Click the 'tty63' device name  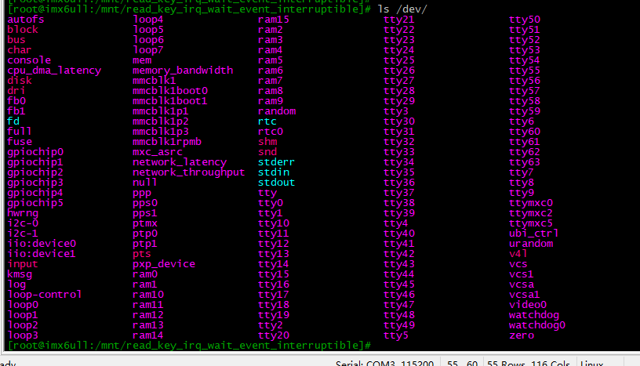pyautogui.click(x=525, y=162)
